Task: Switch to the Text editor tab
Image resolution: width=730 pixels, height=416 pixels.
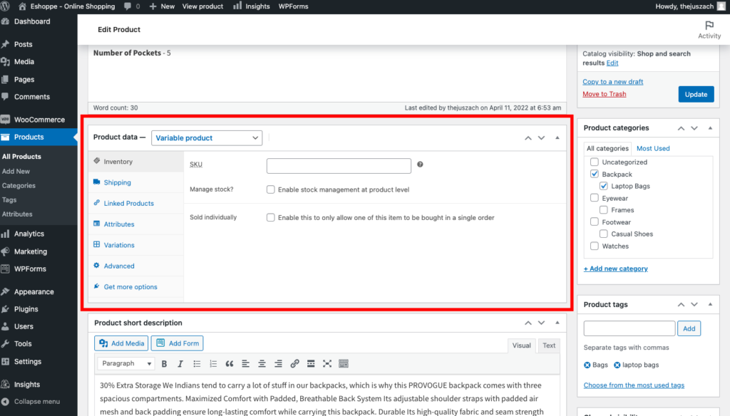Action: (x=549, y=345)
